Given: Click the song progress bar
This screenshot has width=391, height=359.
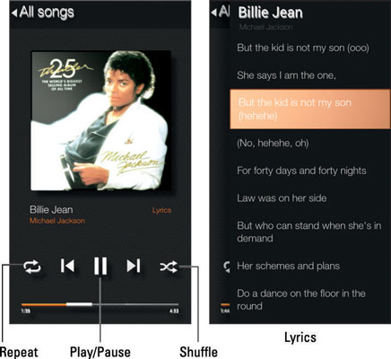Looking at the screenshot, I should coord(100,304).
